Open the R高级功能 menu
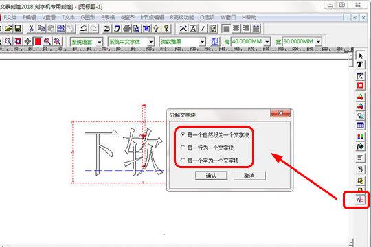The height and width of the screenshot is (247, 371). point(182,17)
